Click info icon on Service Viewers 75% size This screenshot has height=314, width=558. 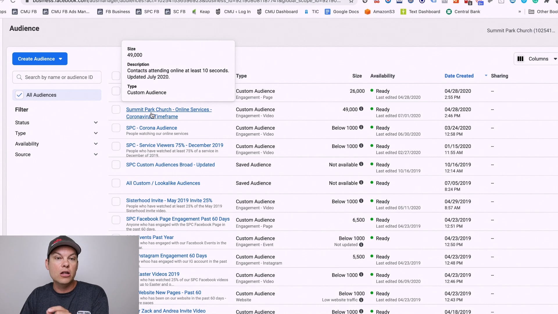tap(361, 146)
